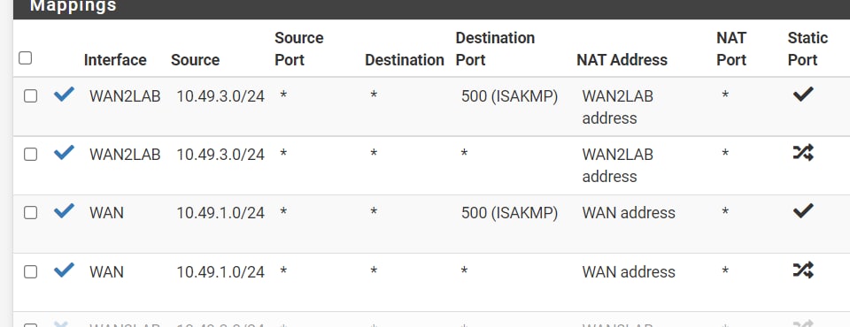Click the Mappings panel heading
This screenshot has height=327, width=850.
[73, 6]
